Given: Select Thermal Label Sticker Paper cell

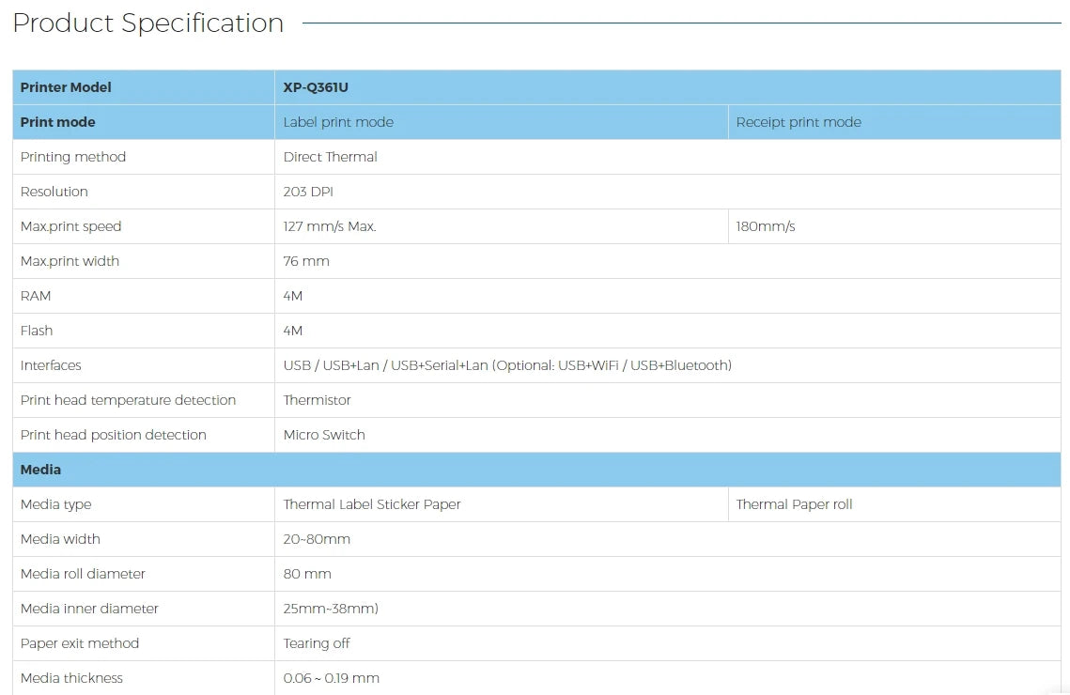Looking at the screenshot, I should 372,504.
